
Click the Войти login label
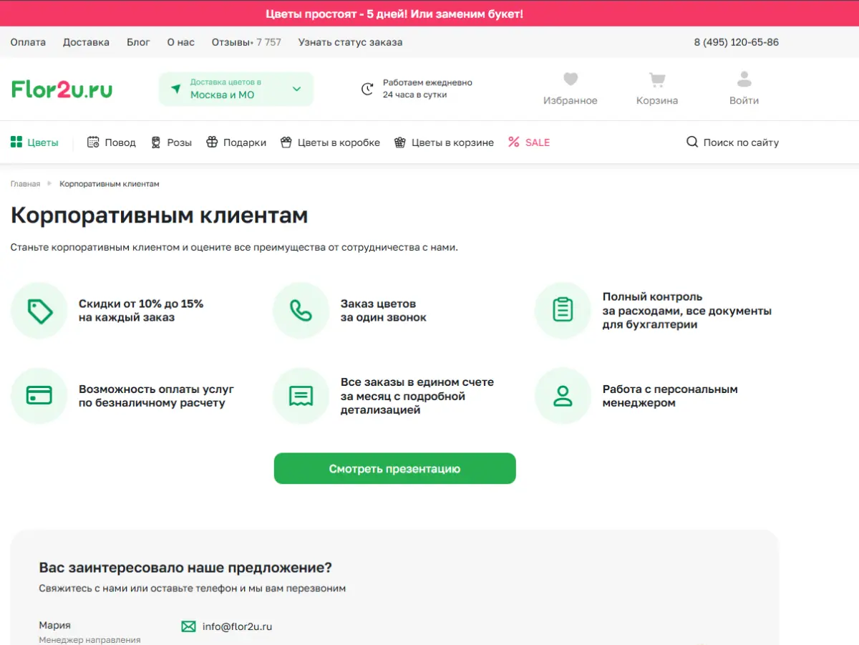pyautogui.click(x=744, y=101)
